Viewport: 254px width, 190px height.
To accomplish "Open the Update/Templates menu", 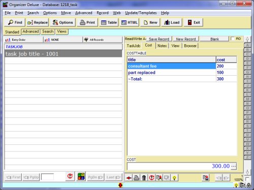I will 141,13.
